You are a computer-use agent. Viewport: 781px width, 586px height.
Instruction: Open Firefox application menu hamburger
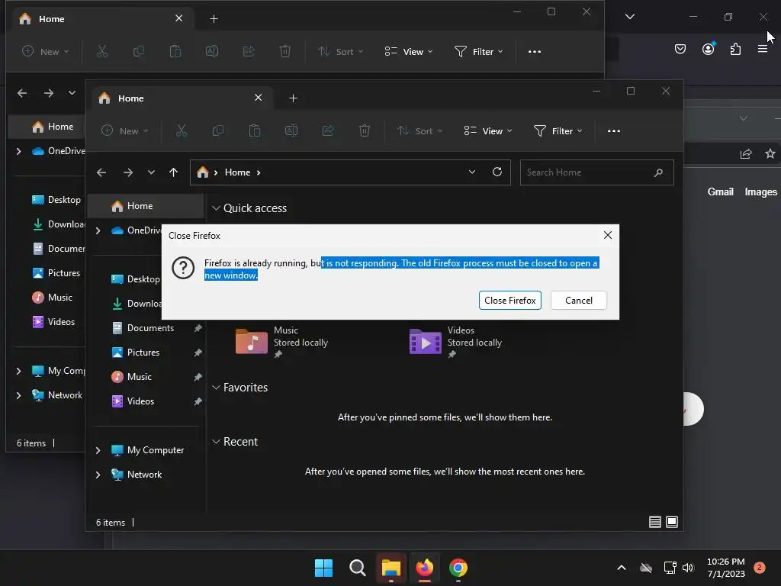763,49
